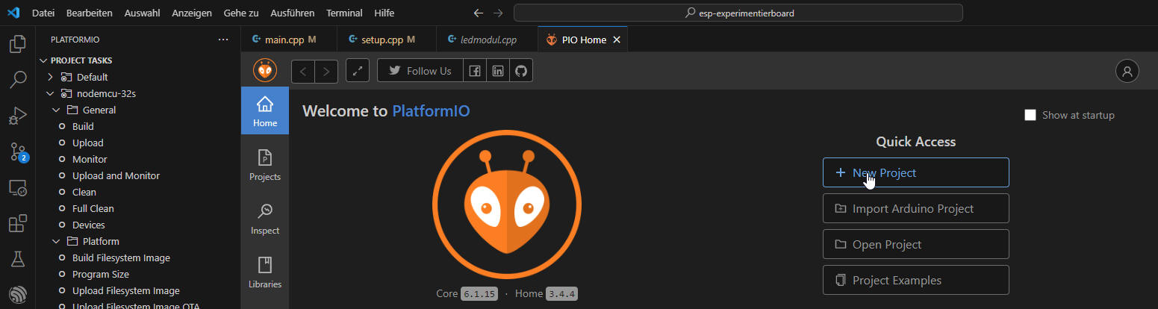Open the Terminal menu

(x=344, y=13)
